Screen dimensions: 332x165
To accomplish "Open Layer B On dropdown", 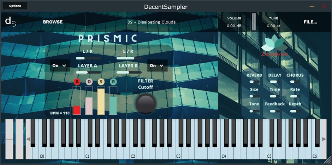I will point(157,66).
